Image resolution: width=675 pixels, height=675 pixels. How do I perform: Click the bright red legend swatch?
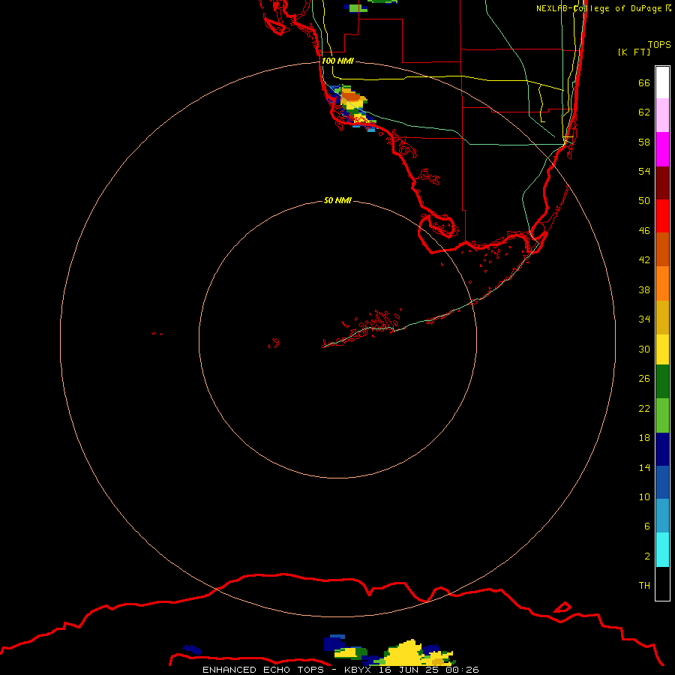pyautogui.click(x=662, y=216)
